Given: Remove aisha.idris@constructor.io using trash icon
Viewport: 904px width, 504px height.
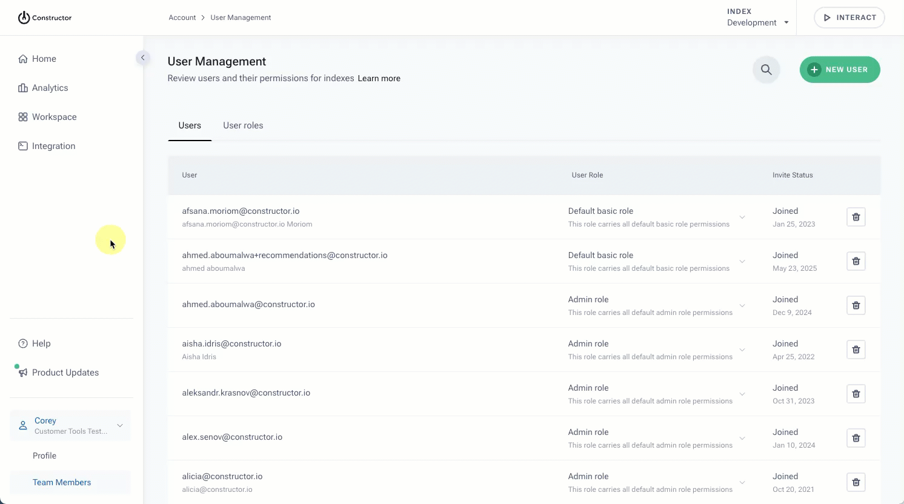Looking at the screenshot, I should (x=856, y=350).
